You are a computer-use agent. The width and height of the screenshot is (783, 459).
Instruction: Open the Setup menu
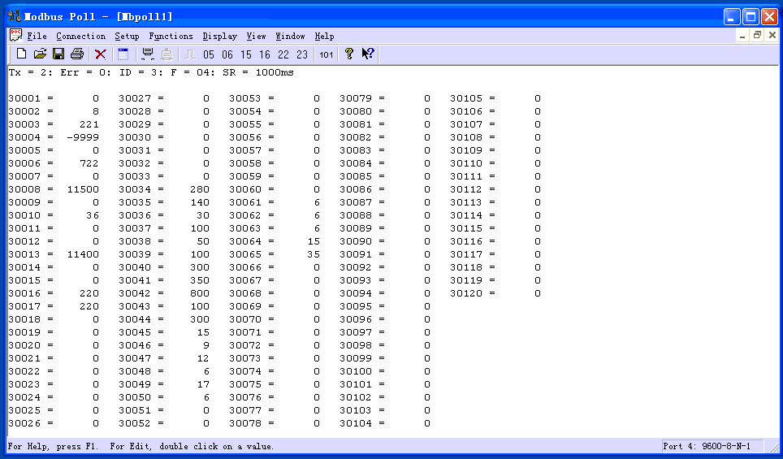tap(127, 36)
